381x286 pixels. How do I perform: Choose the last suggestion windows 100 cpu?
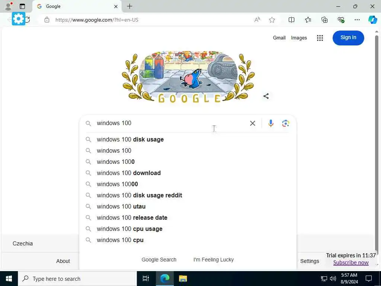tap(188, 240)
